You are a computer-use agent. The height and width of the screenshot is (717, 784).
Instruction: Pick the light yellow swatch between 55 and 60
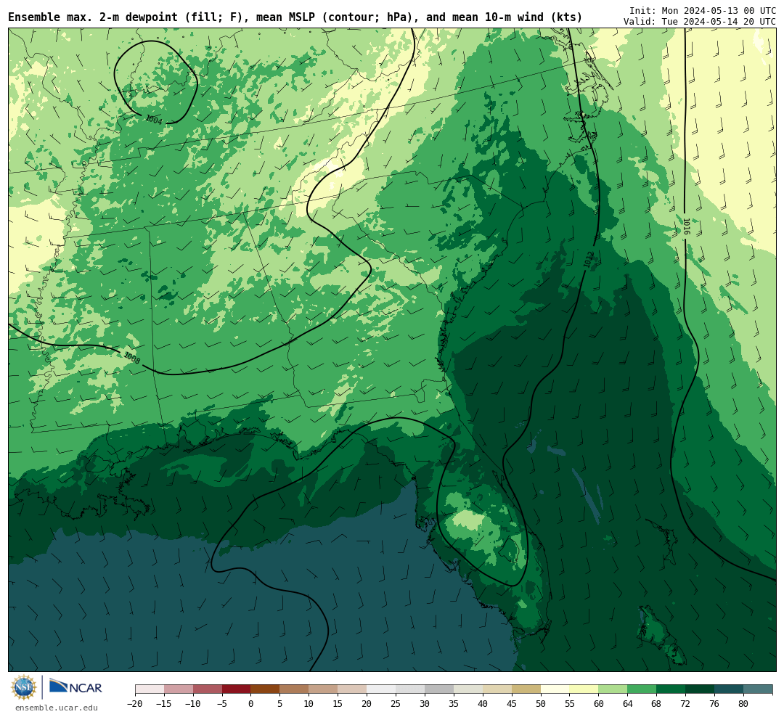(x=584, y=689)
